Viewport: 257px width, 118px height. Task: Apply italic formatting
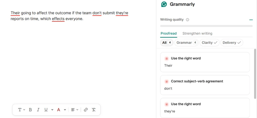[x=38, y=110]
